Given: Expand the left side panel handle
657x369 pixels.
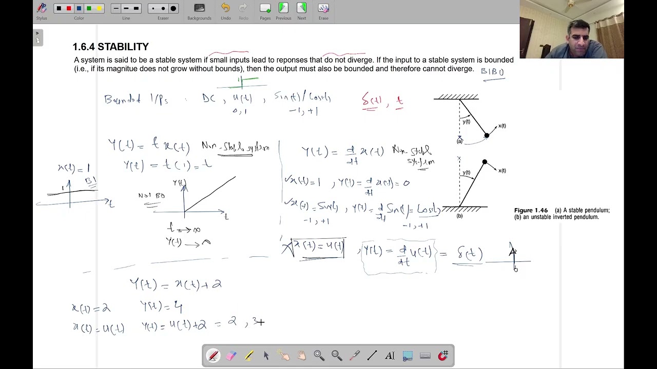Looking at the screenshot, I should coord(37,37).
